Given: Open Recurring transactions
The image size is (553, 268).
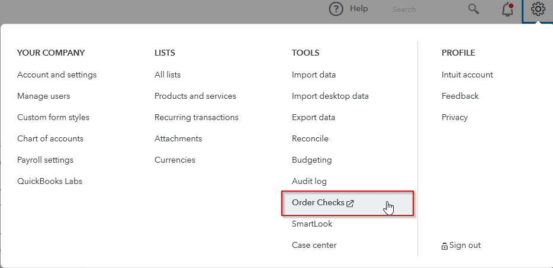Looking at the screenshot, I should click(197, 117).
